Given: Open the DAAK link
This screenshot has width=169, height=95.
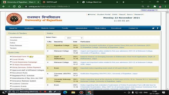Looking at the screenshot, I should (115, 15).
